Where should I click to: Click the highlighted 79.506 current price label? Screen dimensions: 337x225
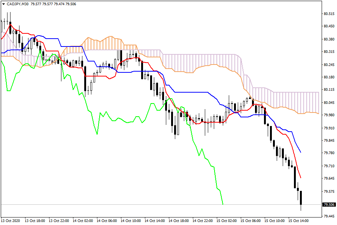[329, 204]
